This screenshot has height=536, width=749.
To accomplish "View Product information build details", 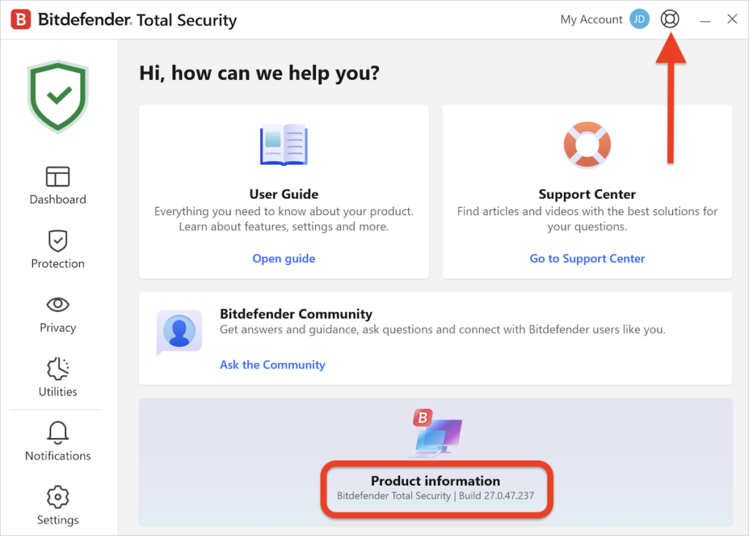I will click(x=437, y=488).
